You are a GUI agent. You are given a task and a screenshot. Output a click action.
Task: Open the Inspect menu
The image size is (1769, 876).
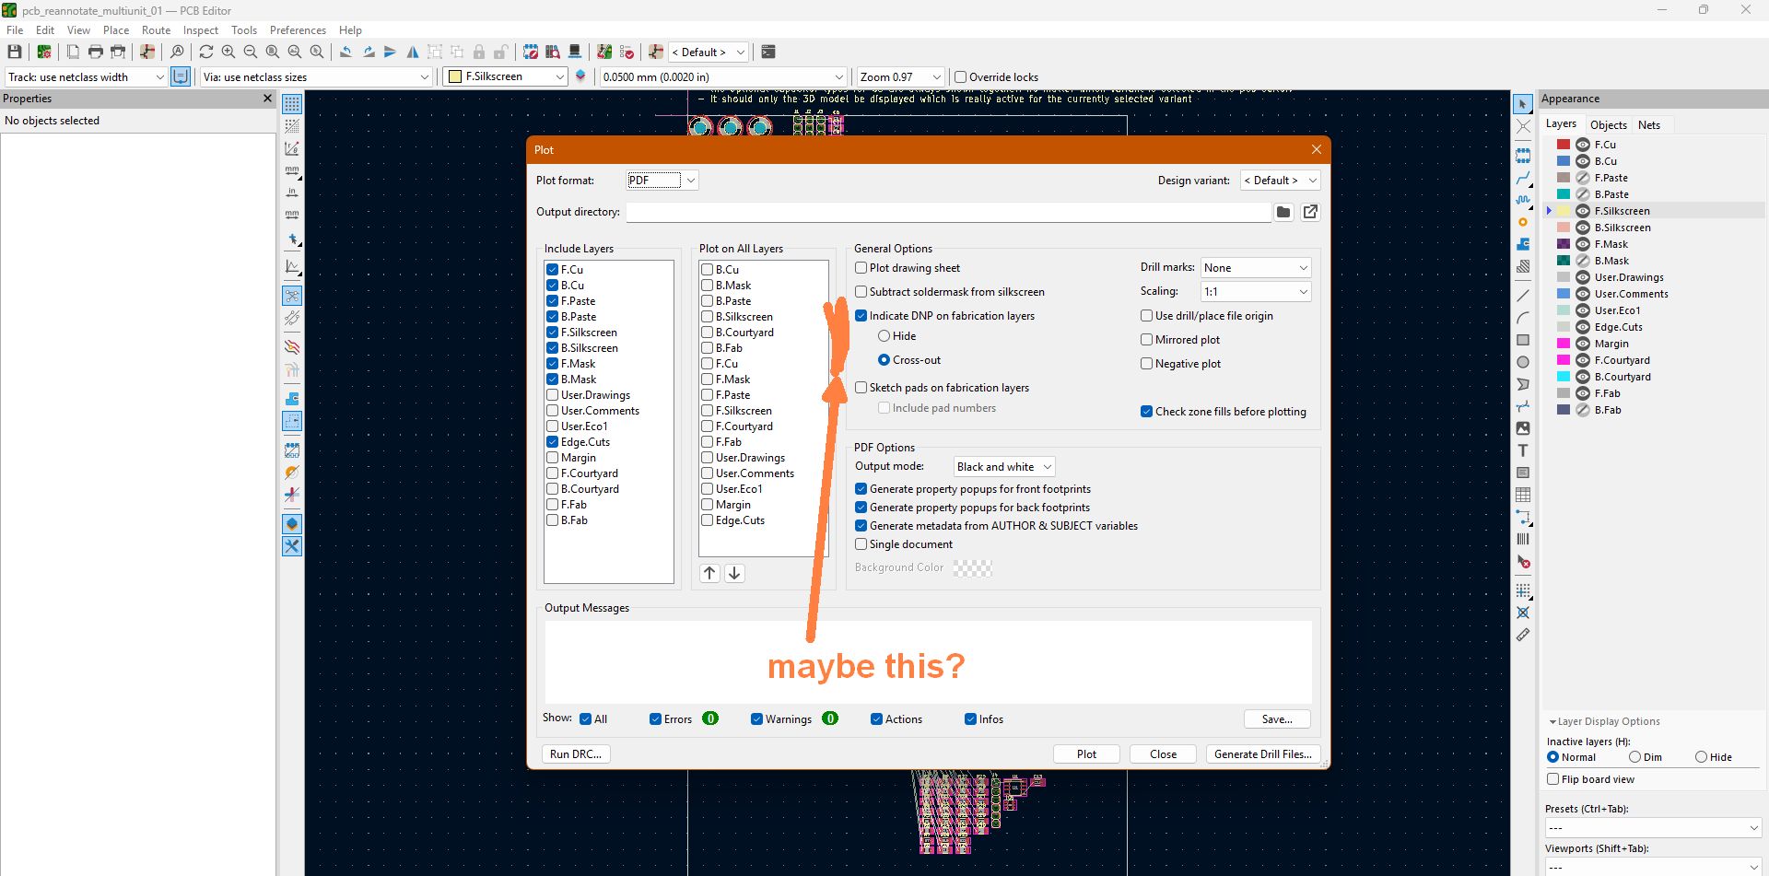click(x=201, y=30)
